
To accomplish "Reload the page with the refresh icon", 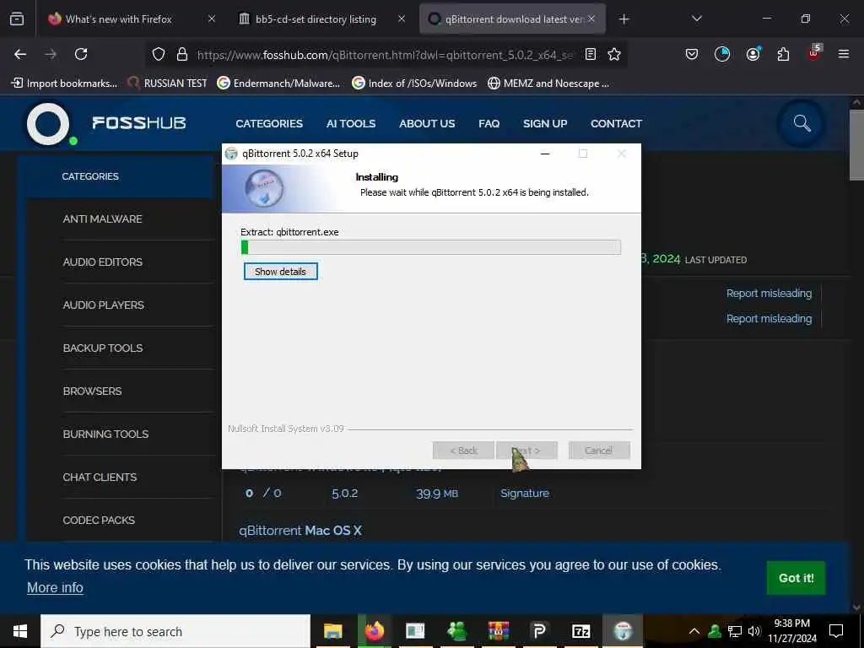I will click(81, 54).
